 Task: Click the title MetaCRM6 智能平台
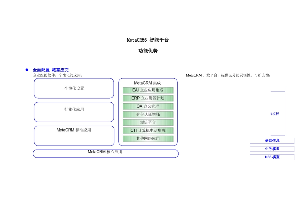coord(148,40)
